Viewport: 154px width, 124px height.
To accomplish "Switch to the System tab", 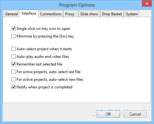I will [x=131, y=14].
